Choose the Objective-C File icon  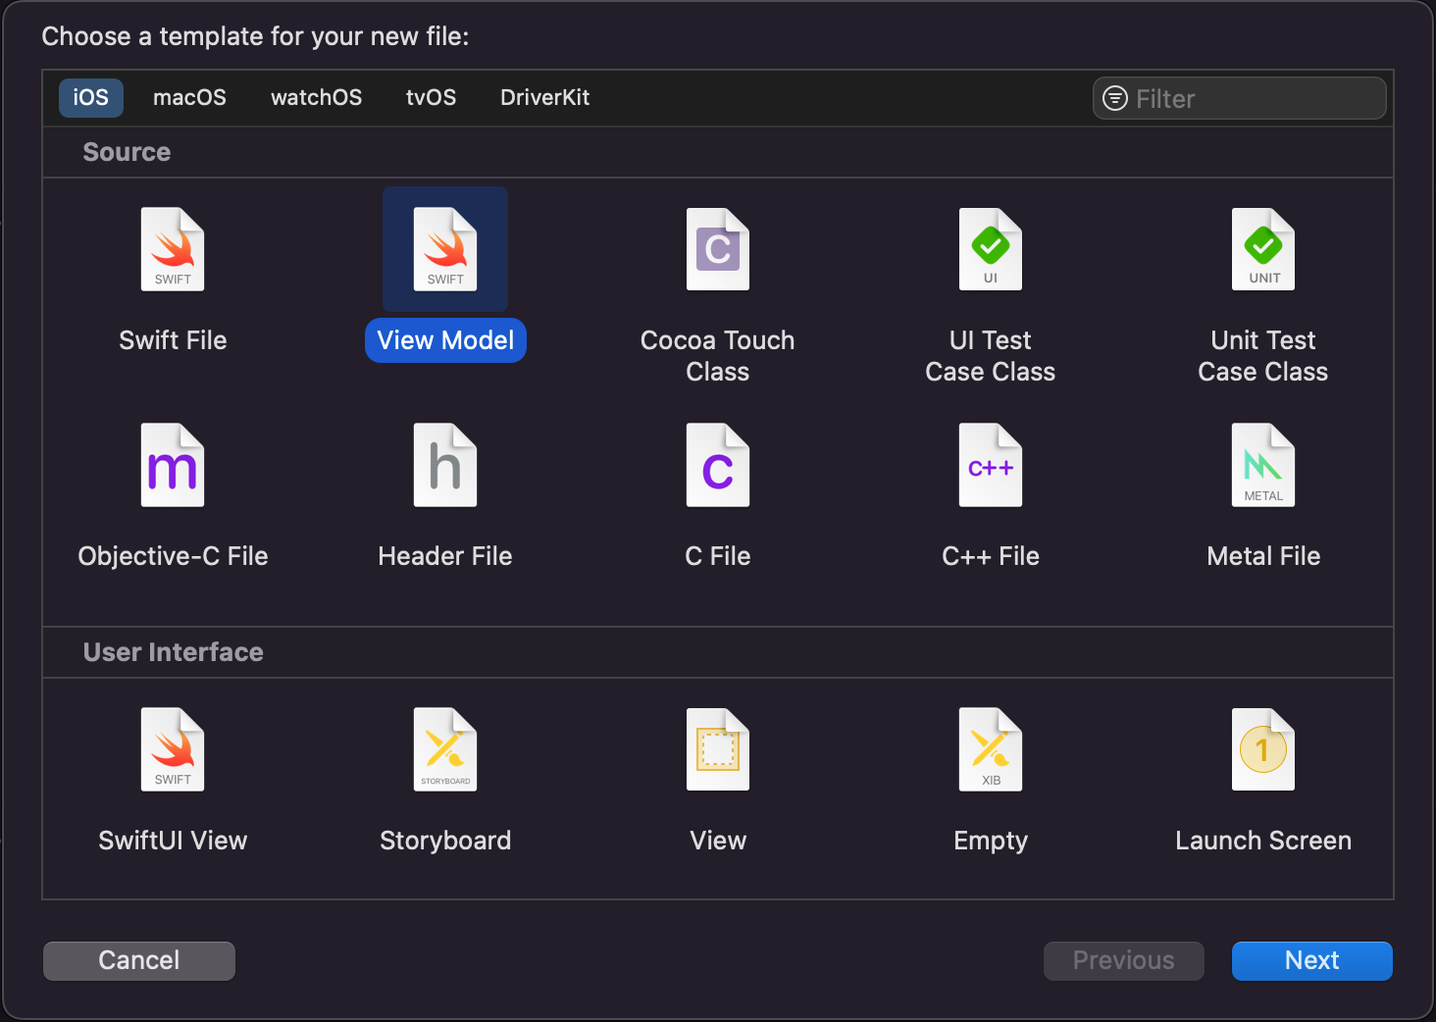pyautogui.click(x=173, y=465)
